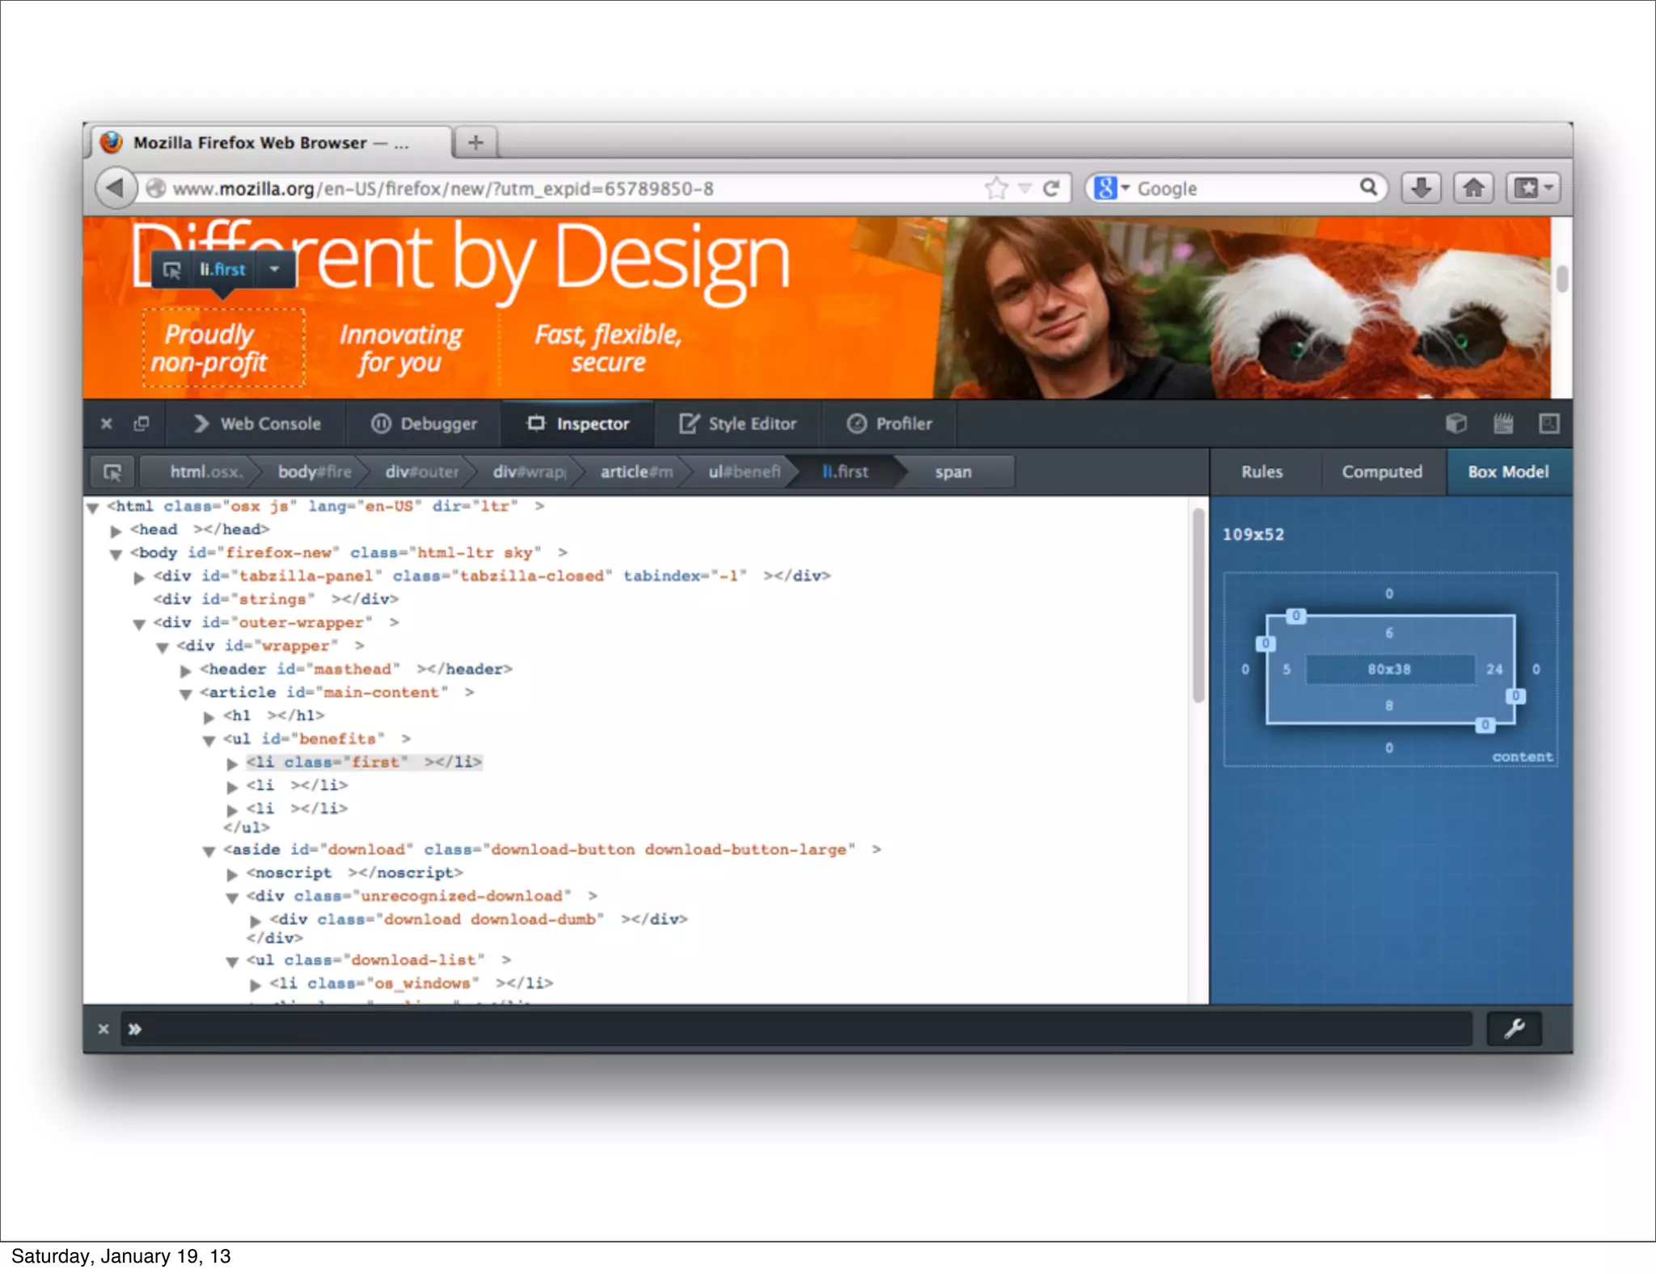Image resolution: width=1656 pixels, height=1274 pixels.
Task: Collapse the ul id="benefits" node
Action: (x=209, y=740)
